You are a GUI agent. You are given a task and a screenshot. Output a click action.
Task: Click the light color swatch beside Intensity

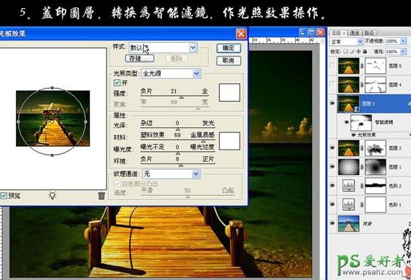(230, 92)
